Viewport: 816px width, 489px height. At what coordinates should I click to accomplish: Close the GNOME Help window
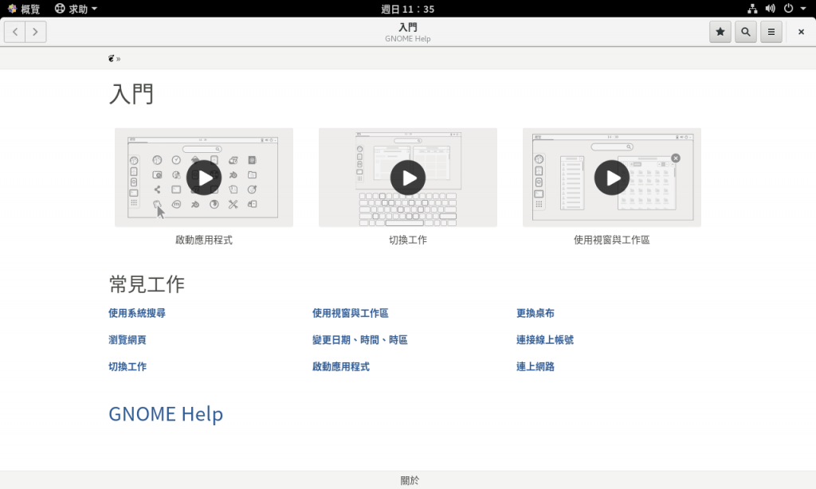click(x=801, y=32)
